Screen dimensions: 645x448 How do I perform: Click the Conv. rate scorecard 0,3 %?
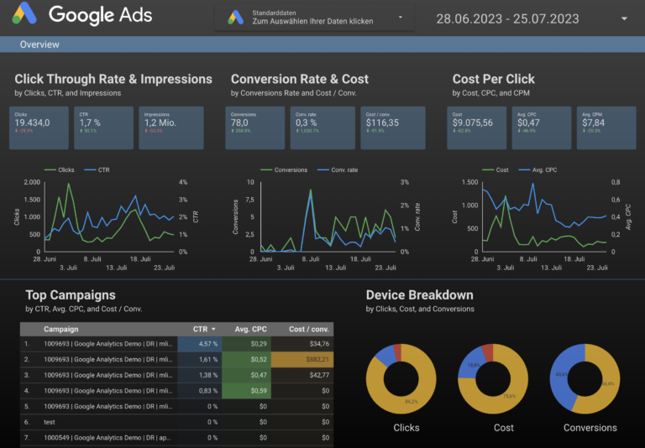(x=322, y=128)
